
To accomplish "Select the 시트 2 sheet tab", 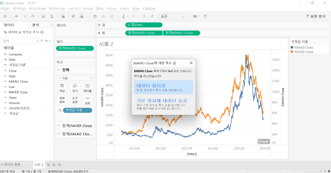I will coord(39,164).
